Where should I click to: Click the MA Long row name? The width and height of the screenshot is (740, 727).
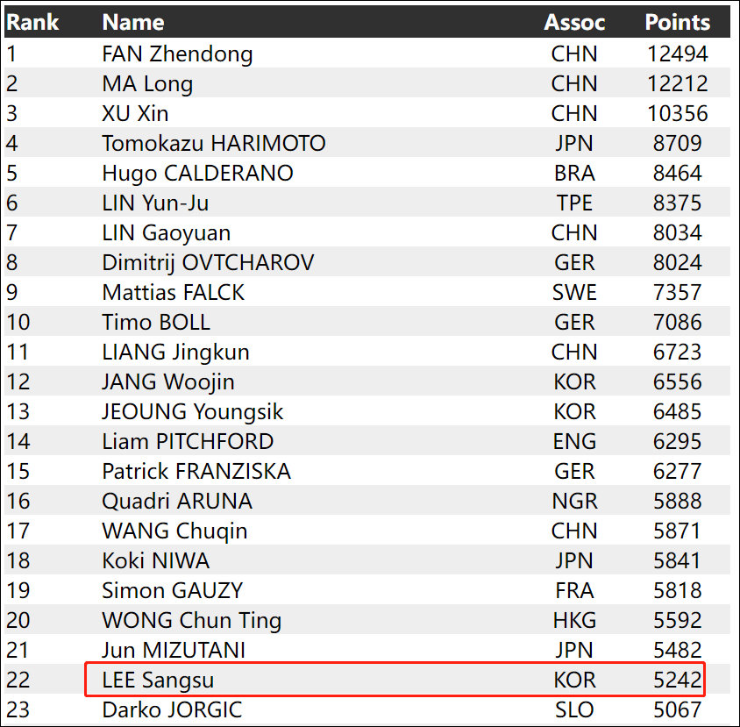point(147,84)
